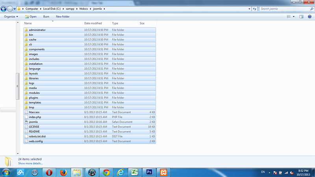
Task: Select the language folder
Action: tap(90, 68)
